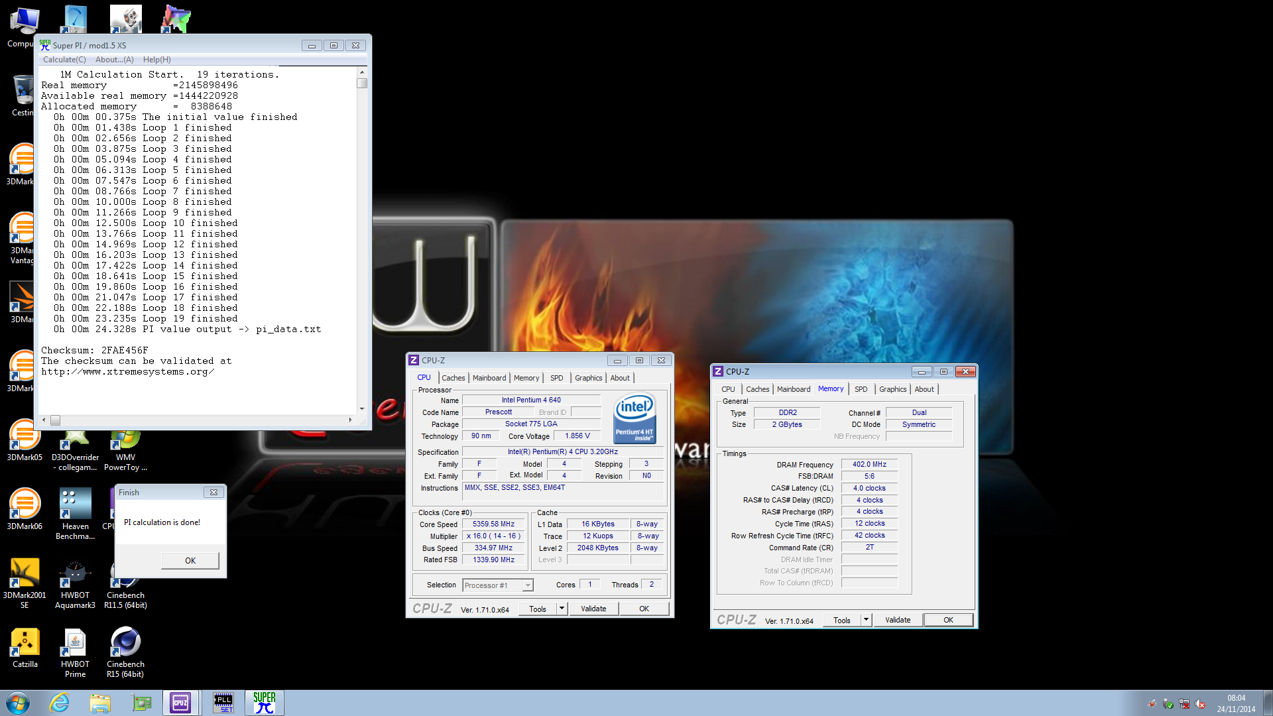Expand Tools dropdown arrow in left CPU-Z

(x=562, y=609)
